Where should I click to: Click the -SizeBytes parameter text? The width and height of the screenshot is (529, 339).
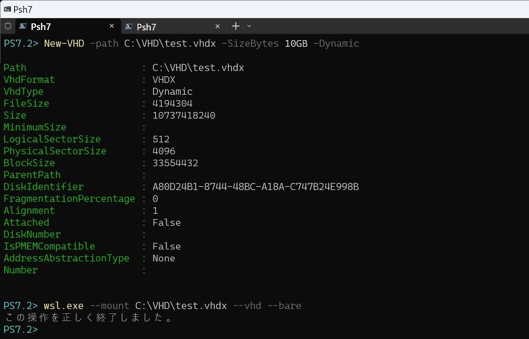pyautogui.click(x=250, y=43)
